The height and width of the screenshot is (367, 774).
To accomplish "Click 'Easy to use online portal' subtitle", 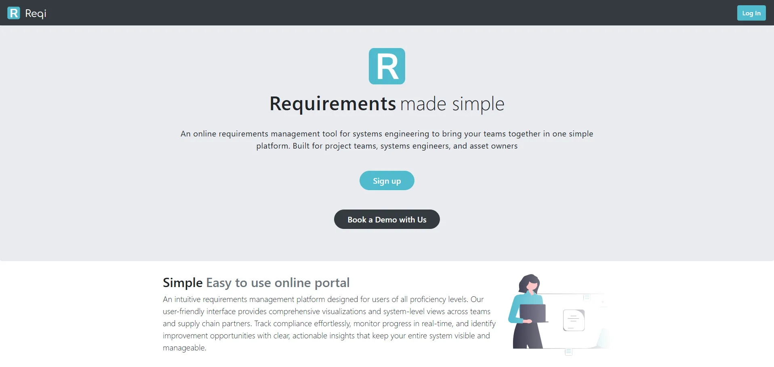I will (278, 283).
